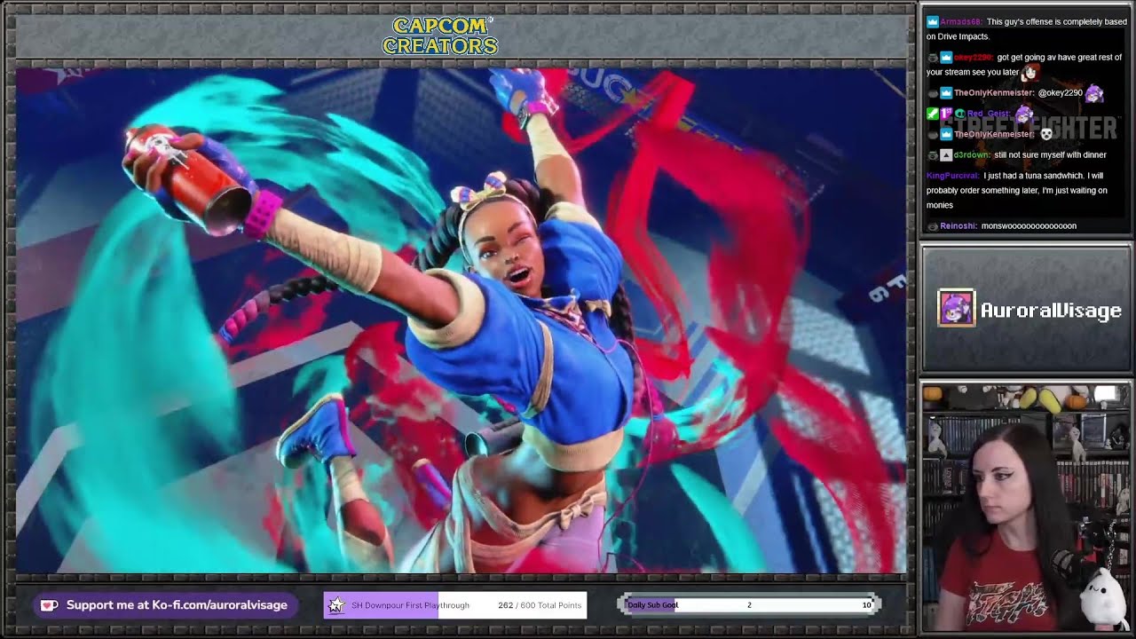Click the Street Fighter game video area
The height and width of the screenshot is (639, 1136).
click(461, 320)
